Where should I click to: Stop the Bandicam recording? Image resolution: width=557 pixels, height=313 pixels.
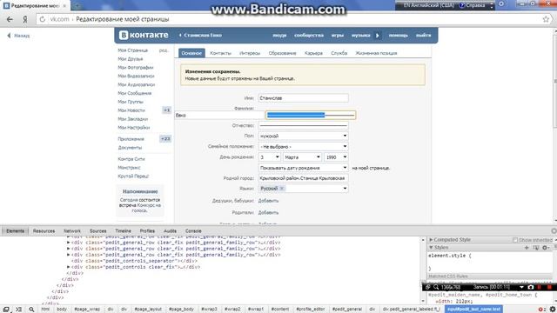[549, 287]
